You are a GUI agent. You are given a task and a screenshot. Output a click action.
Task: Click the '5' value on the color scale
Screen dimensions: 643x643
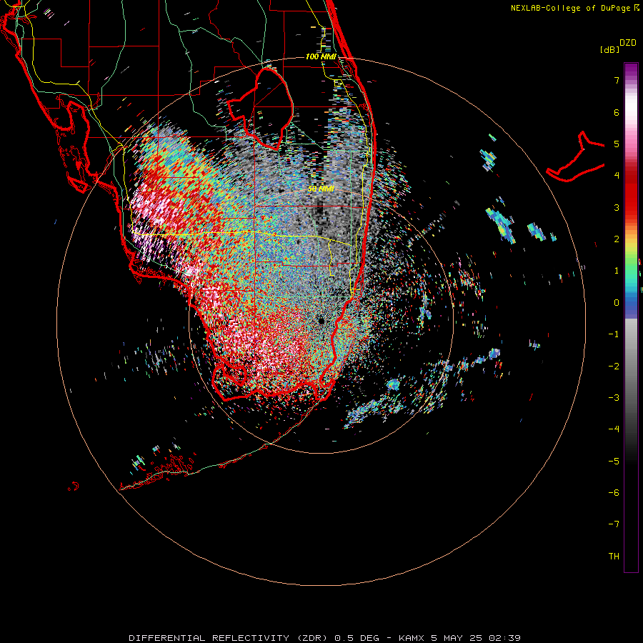tap(617, 144)
